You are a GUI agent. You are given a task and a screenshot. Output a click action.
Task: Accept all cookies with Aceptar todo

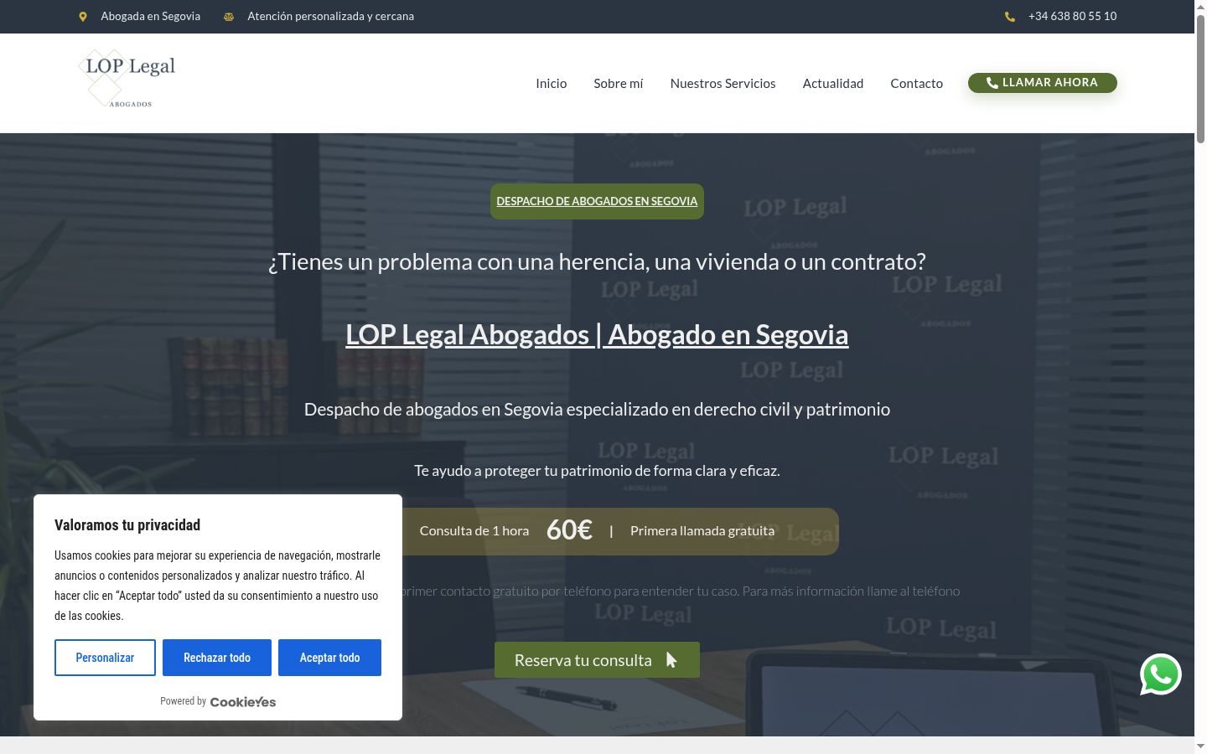pos(329,658)
